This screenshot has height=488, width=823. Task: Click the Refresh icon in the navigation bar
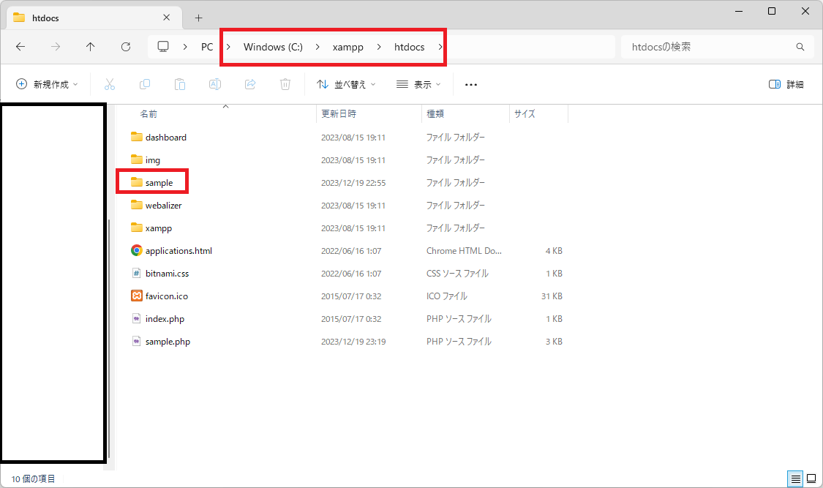(x=125, y=46)
